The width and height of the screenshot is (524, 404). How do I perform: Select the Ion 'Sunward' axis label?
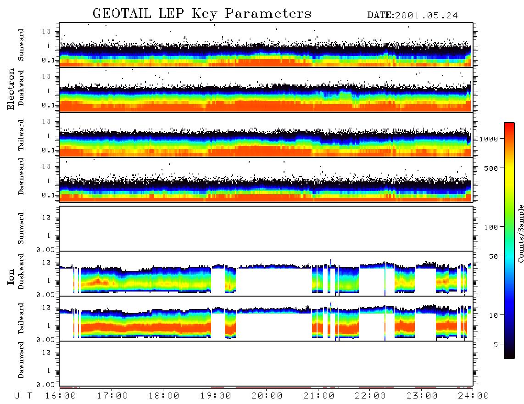(x=21, y=229)
